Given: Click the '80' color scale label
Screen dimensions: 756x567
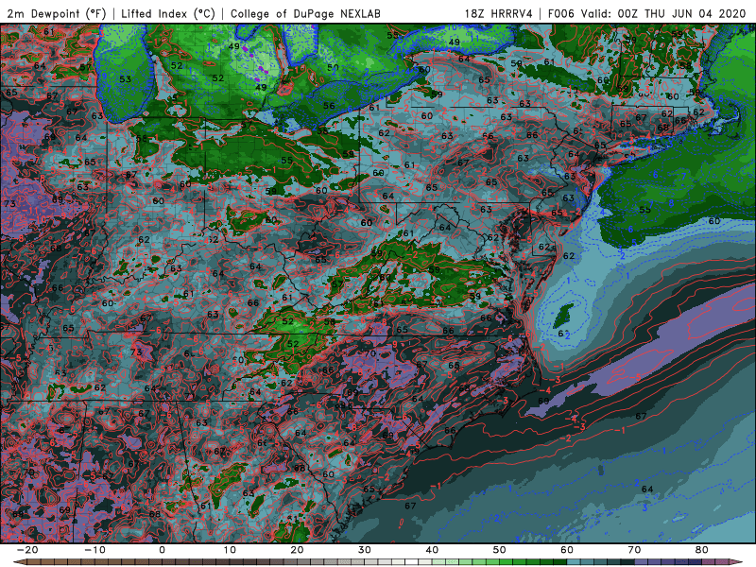Looking at the screenshot, I should pyautogui.click(x=702, y=550).
